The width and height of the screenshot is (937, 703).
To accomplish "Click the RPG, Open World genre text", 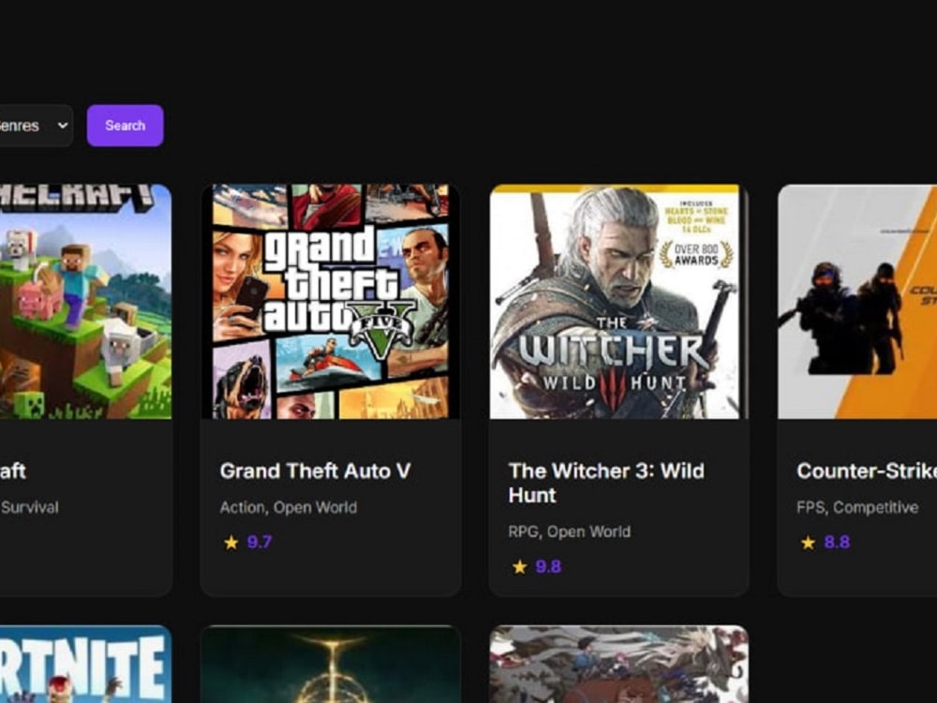I will tap(569, 532).
